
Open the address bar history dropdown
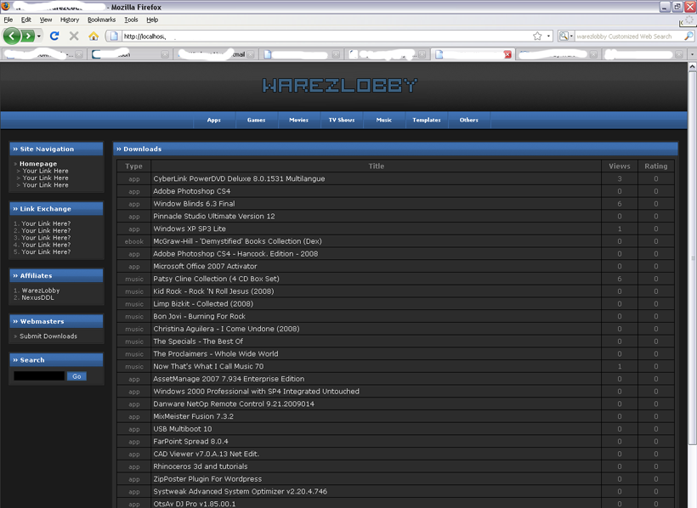(x=548, y=36)
